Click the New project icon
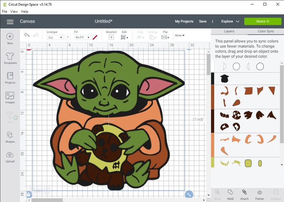 (x=10, y=36)
